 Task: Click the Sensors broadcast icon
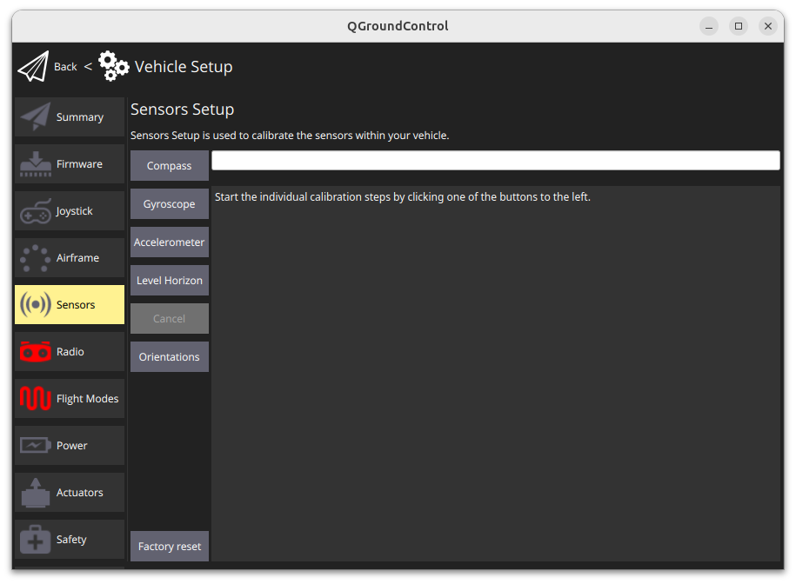click(35, 305)
